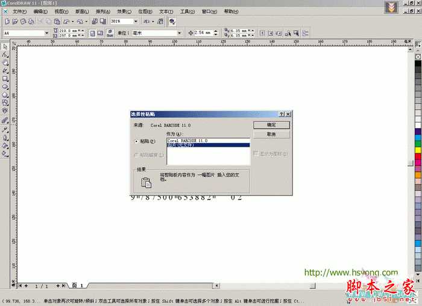Open the zoom level 381% dropdown
The image size is (422, 306).
click(136, 21)
